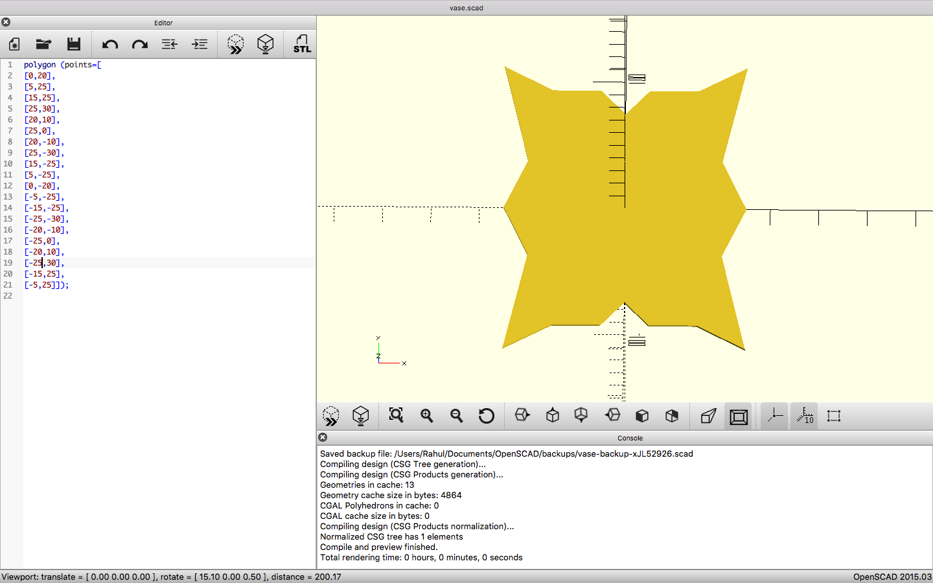Toggle scale markers on the axes
Screen dimensions: 933x583
click(x=805, y=416)
